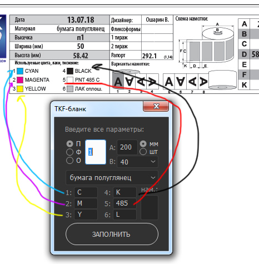Viewport: 259px width, 264px height.
Task: Click the A field showing 200
Action: (x=127, y=147)
